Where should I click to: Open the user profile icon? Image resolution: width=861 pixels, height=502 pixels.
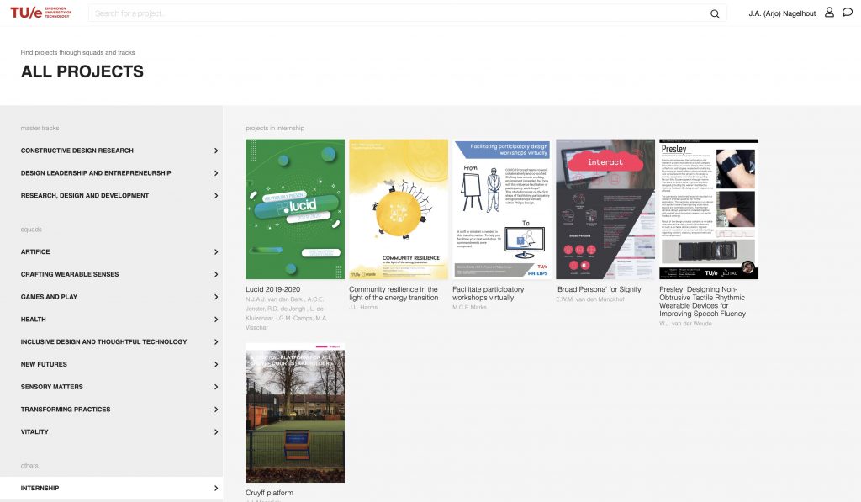pyautogui.click(x=829, y=13)
